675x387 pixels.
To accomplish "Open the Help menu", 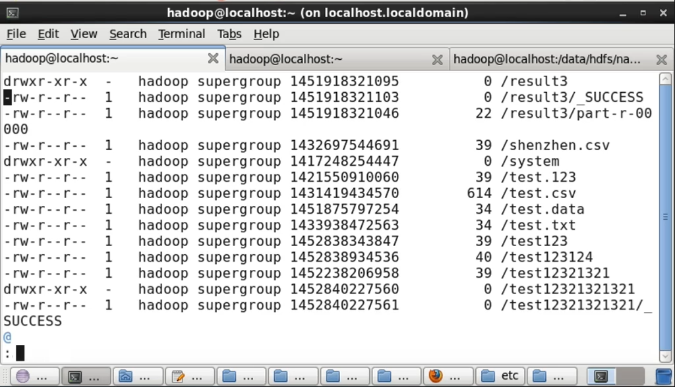I will [x=266, y=34].
